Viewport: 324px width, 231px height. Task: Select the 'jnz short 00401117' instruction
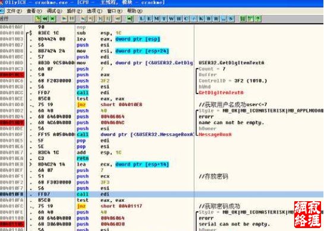(x=109, y=206)
